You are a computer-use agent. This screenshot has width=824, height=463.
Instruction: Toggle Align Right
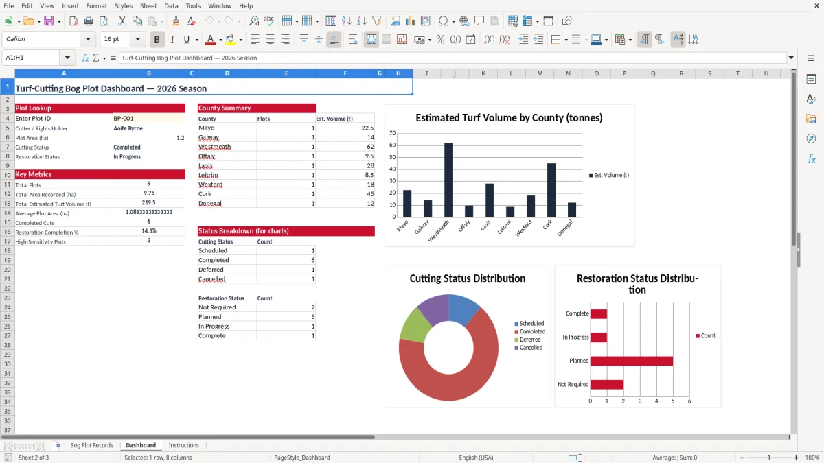tap(285, 40)
